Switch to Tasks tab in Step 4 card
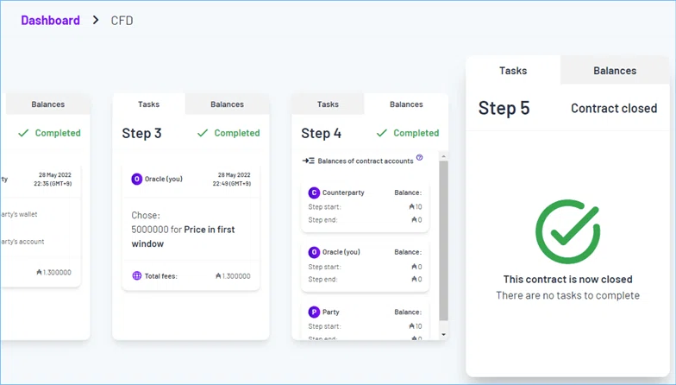 point(328,104)
